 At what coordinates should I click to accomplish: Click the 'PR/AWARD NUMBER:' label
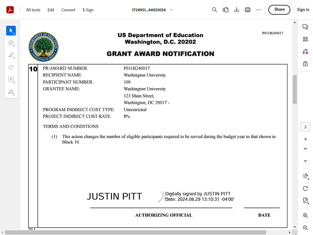(x=66, y=69)
